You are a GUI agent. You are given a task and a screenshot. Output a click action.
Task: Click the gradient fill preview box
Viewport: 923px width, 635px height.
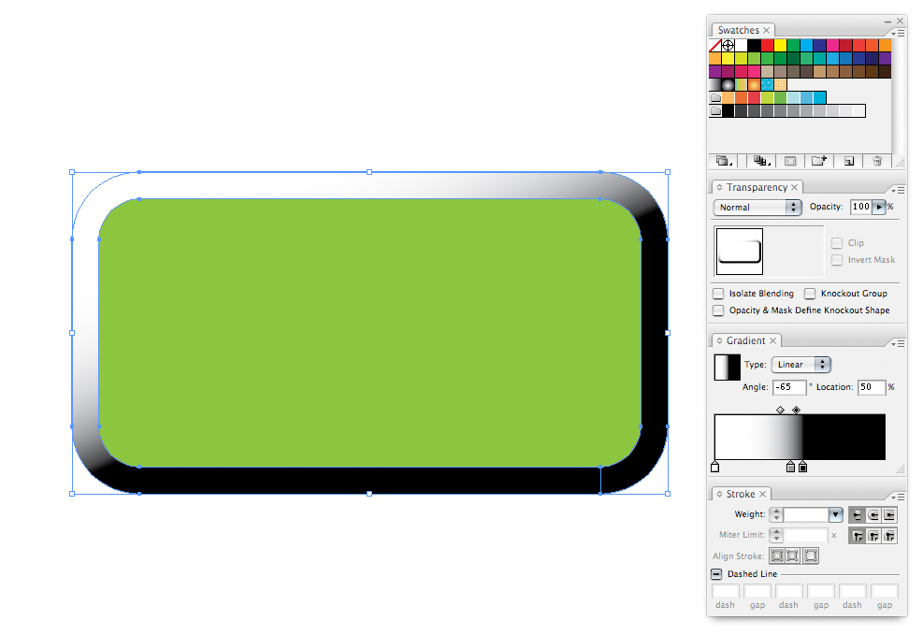728,368
